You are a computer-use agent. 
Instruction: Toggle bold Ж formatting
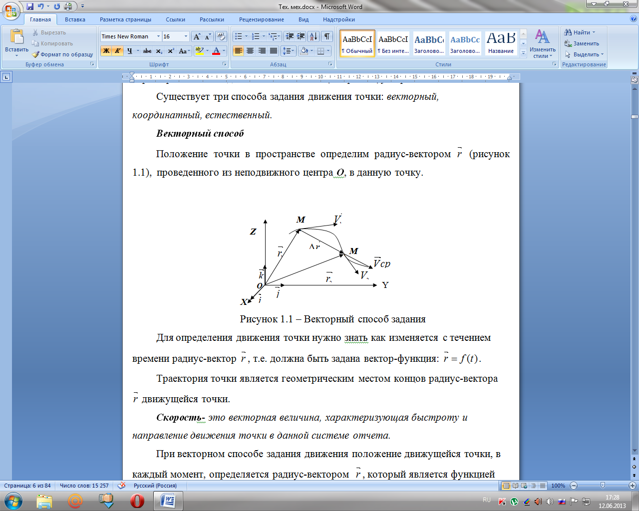pos(106,51)
